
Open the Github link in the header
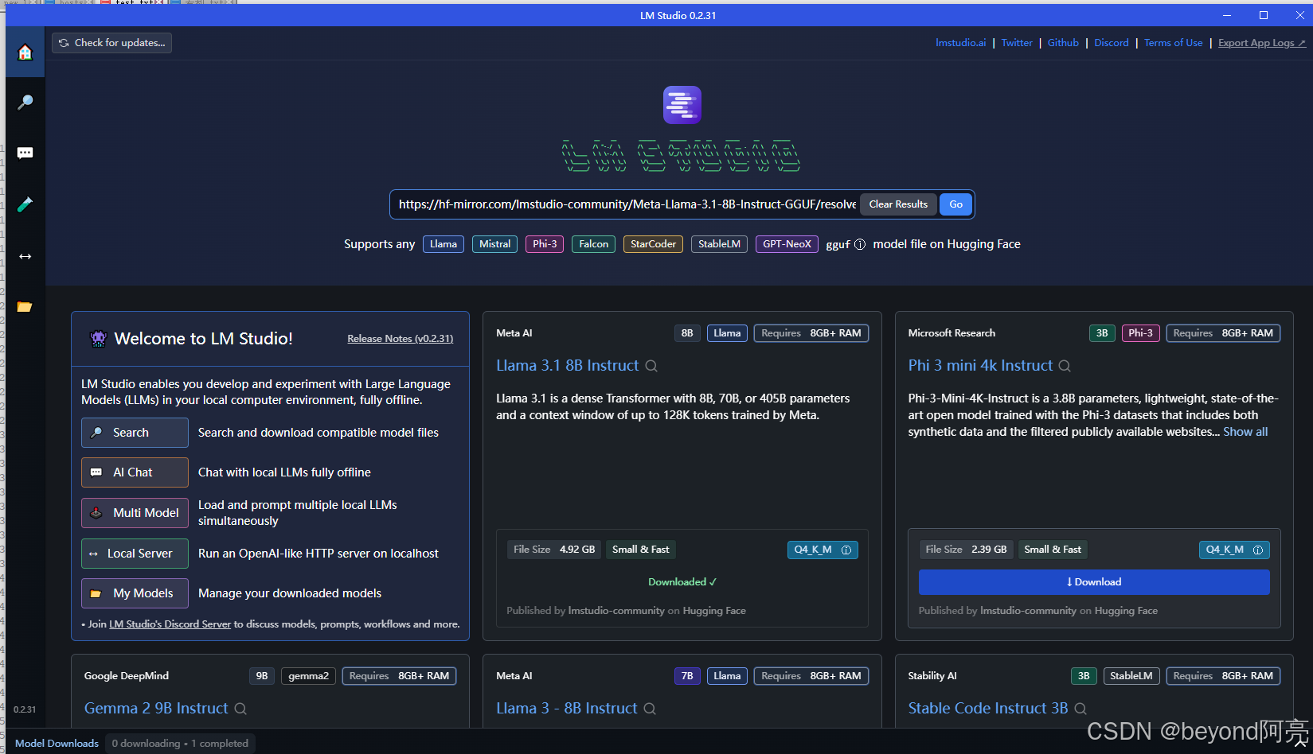(x=1063, y=43)
